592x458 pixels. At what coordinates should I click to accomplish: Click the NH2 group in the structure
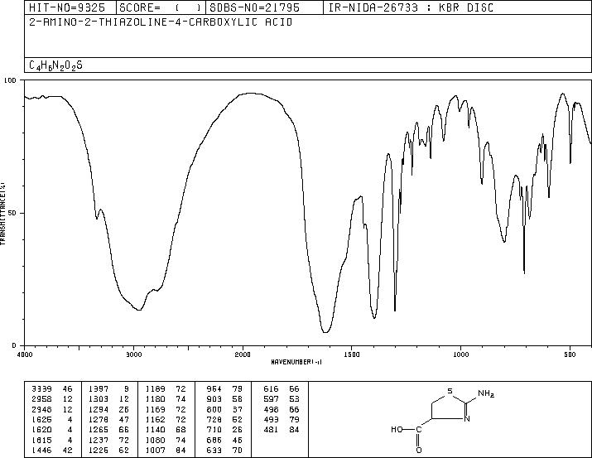tap(486, 393)
